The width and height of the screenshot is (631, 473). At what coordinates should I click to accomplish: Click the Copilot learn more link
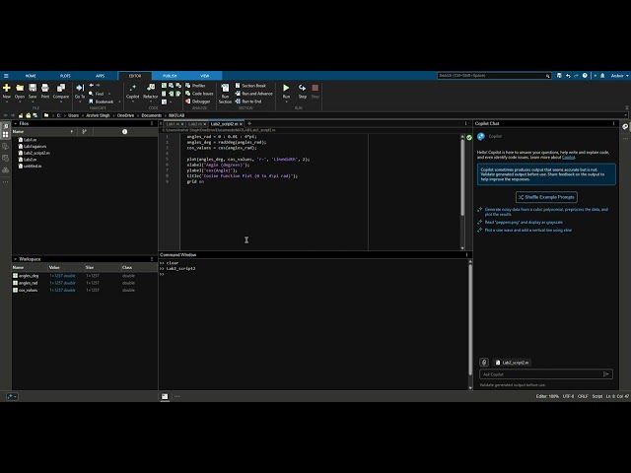coord(568,158)
